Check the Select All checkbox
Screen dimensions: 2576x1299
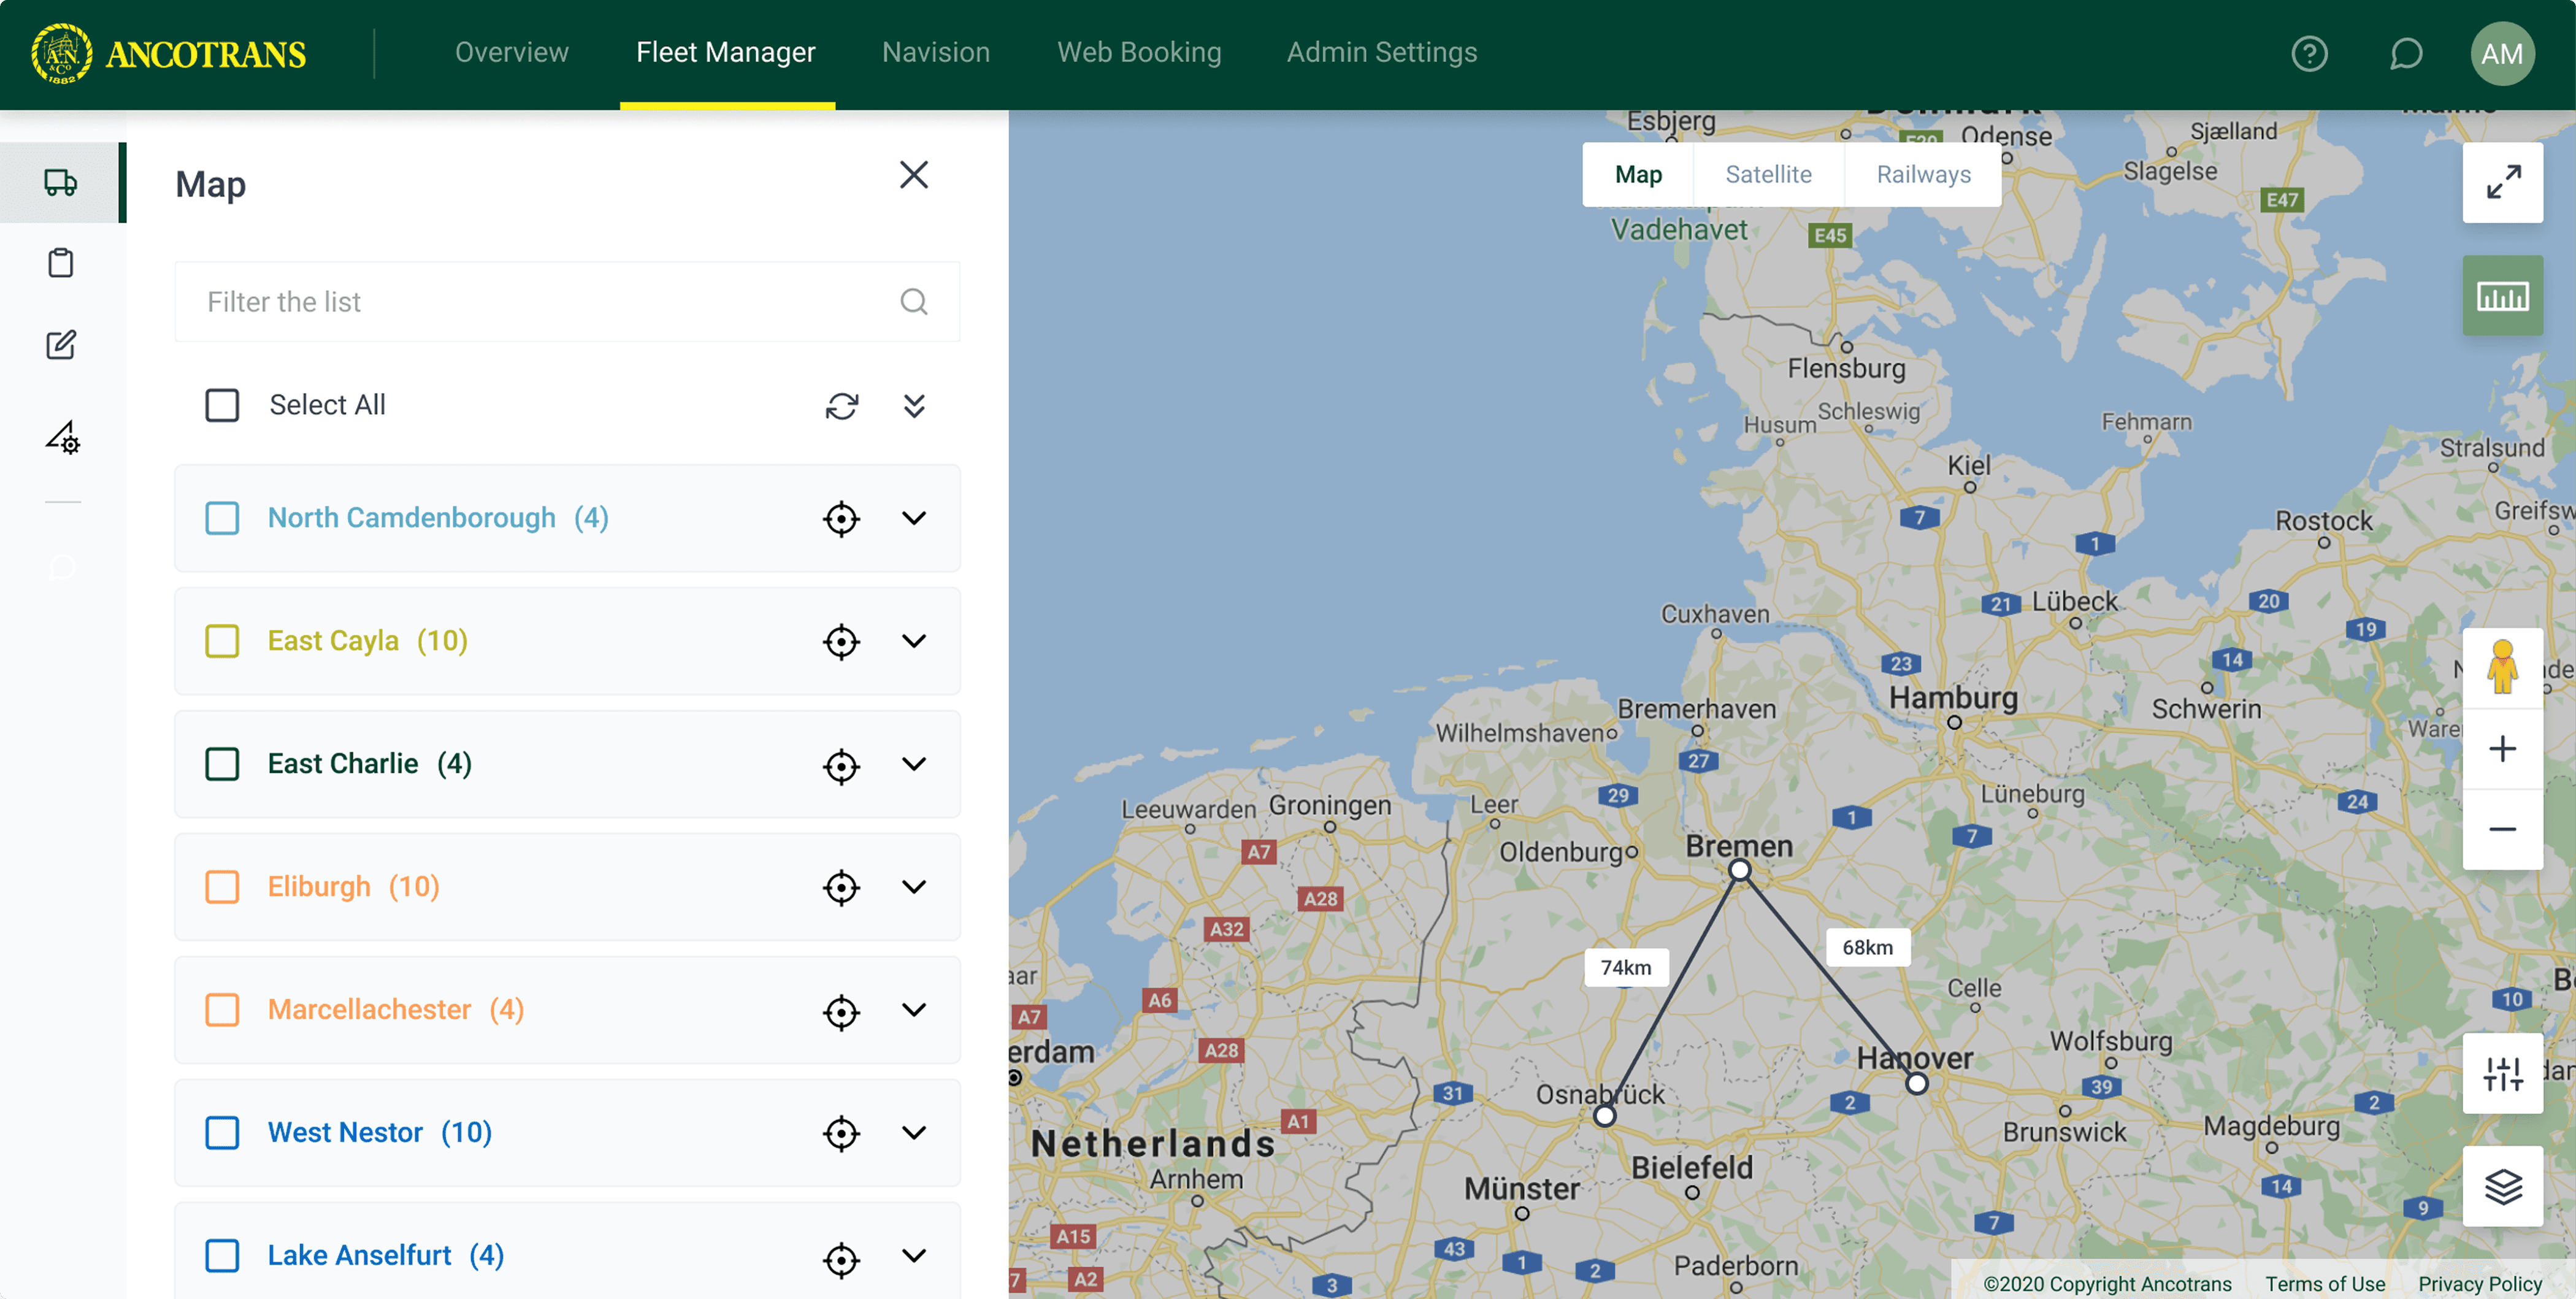click(x=222, y=405)
